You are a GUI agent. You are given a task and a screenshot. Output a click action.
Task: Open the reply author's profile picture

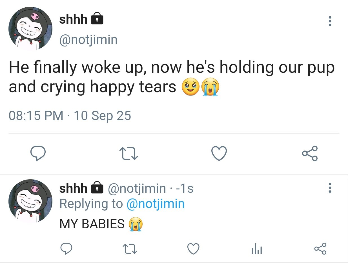click(30, 201)
